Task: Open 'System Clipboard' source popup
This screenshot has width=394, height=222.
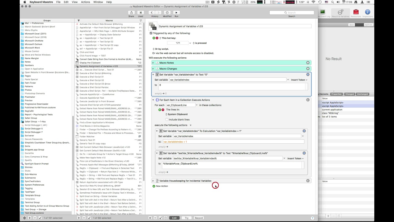Action: [177, 114]
